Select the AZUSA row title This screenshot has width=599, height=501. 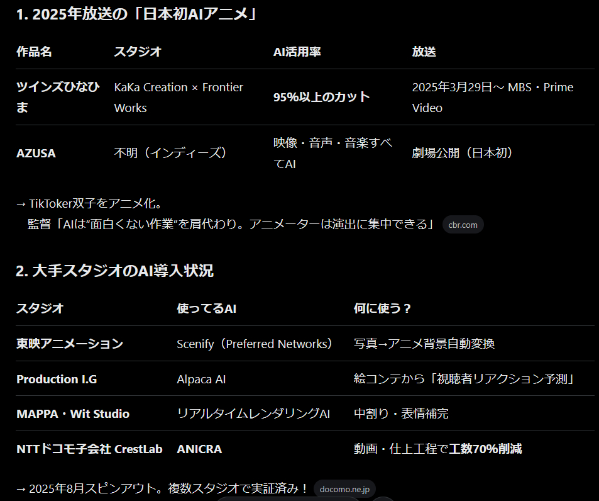[x=36, y=153]
